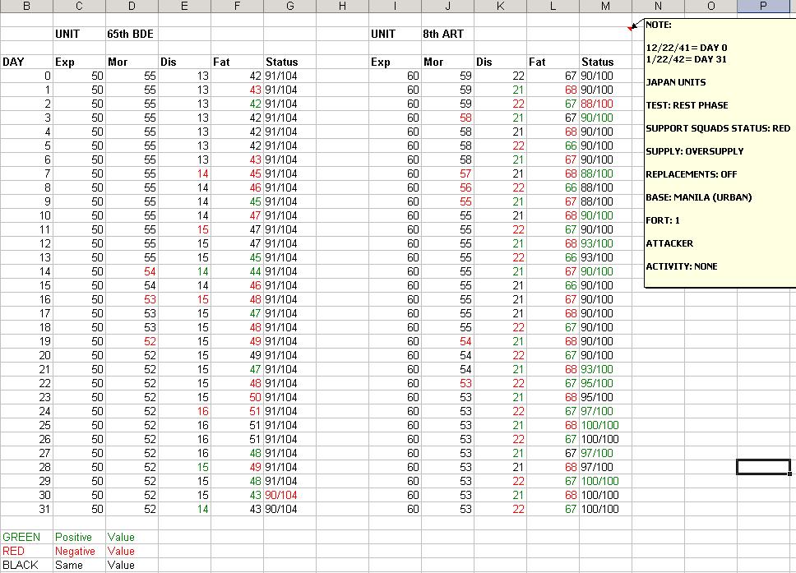Click the red comment indicator triangle
This screenshot has height=573, width=796.
point(630,29)
